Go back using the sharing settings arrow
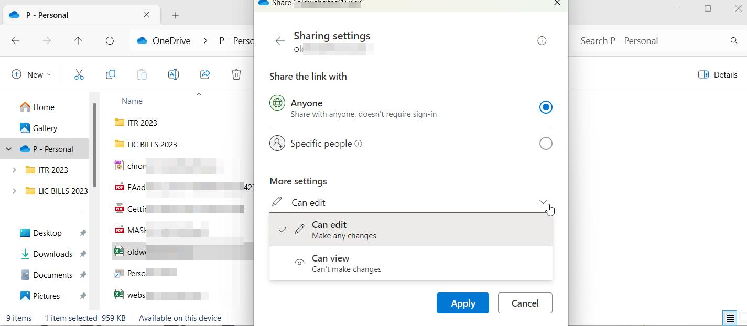Image resolution: width=747 pixels, height=326 pixels. pyautogui.click(x=280, y=41)
